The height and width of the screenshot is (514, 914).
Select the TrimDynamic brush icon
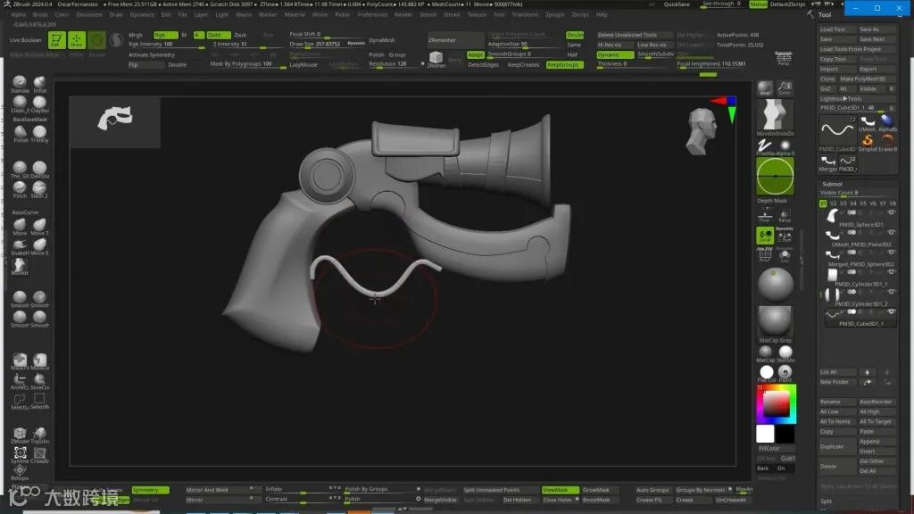pyautogui.click(x=39, y=132)
